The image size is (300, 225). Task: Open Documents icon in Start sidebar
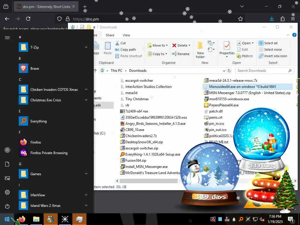pos(7,164)
